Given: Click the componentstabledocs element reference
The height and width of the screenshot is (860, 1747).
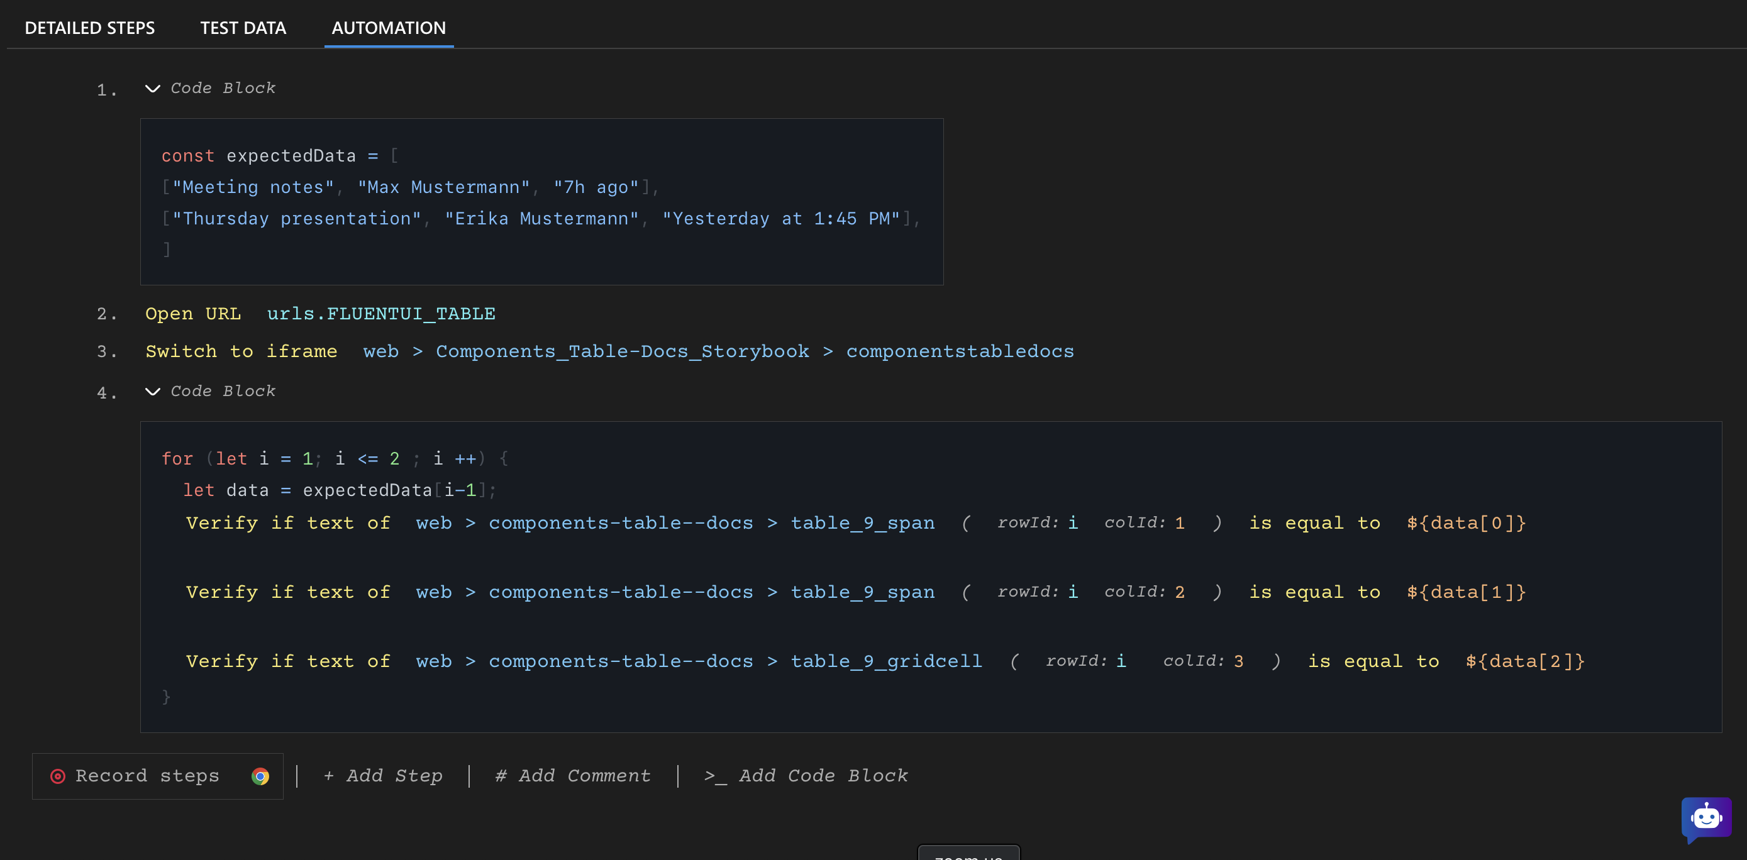Looking at the screenshot, I should pos(960,351).
